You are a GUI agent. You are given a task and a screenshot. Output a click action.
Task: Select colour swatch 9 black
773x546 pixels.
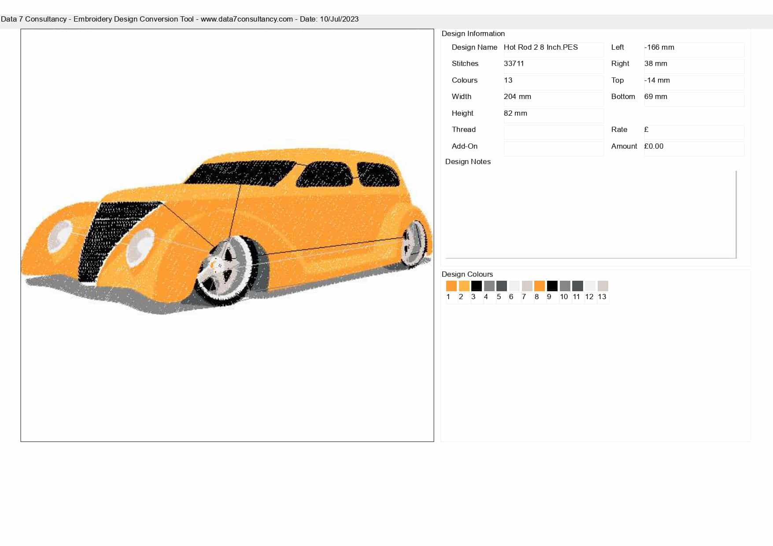coord(552,286)
